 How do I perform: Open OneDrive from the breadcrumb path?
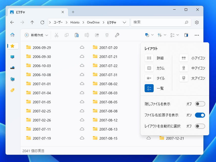94,22
